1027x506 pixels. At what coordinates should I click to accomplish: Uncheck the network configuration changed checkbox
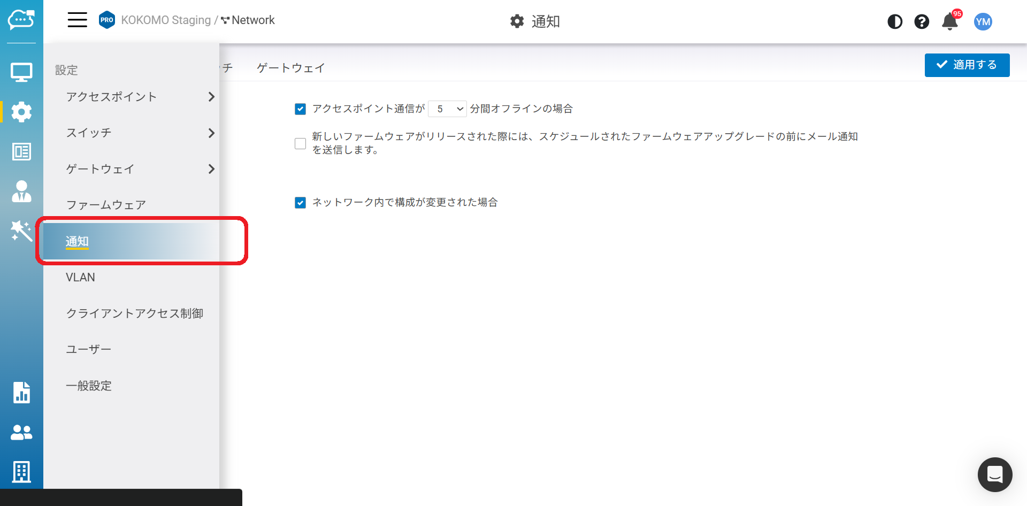pyautogui.click(x=301, y=203)
